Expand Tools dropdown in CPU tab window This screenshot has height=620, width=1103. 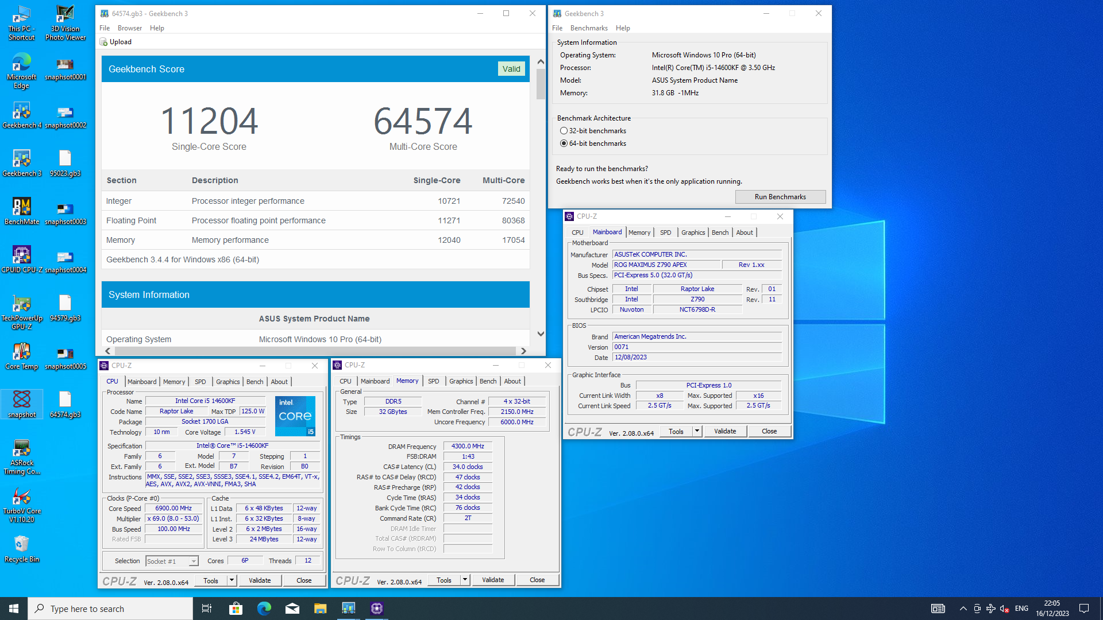tap(232, 580)
